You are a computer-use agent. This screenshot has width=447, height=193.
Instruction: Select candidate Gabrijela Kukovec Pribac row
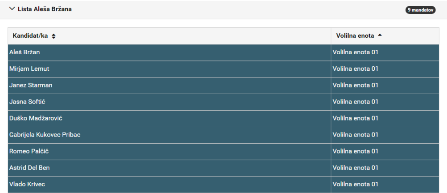[x=224, y=135]
